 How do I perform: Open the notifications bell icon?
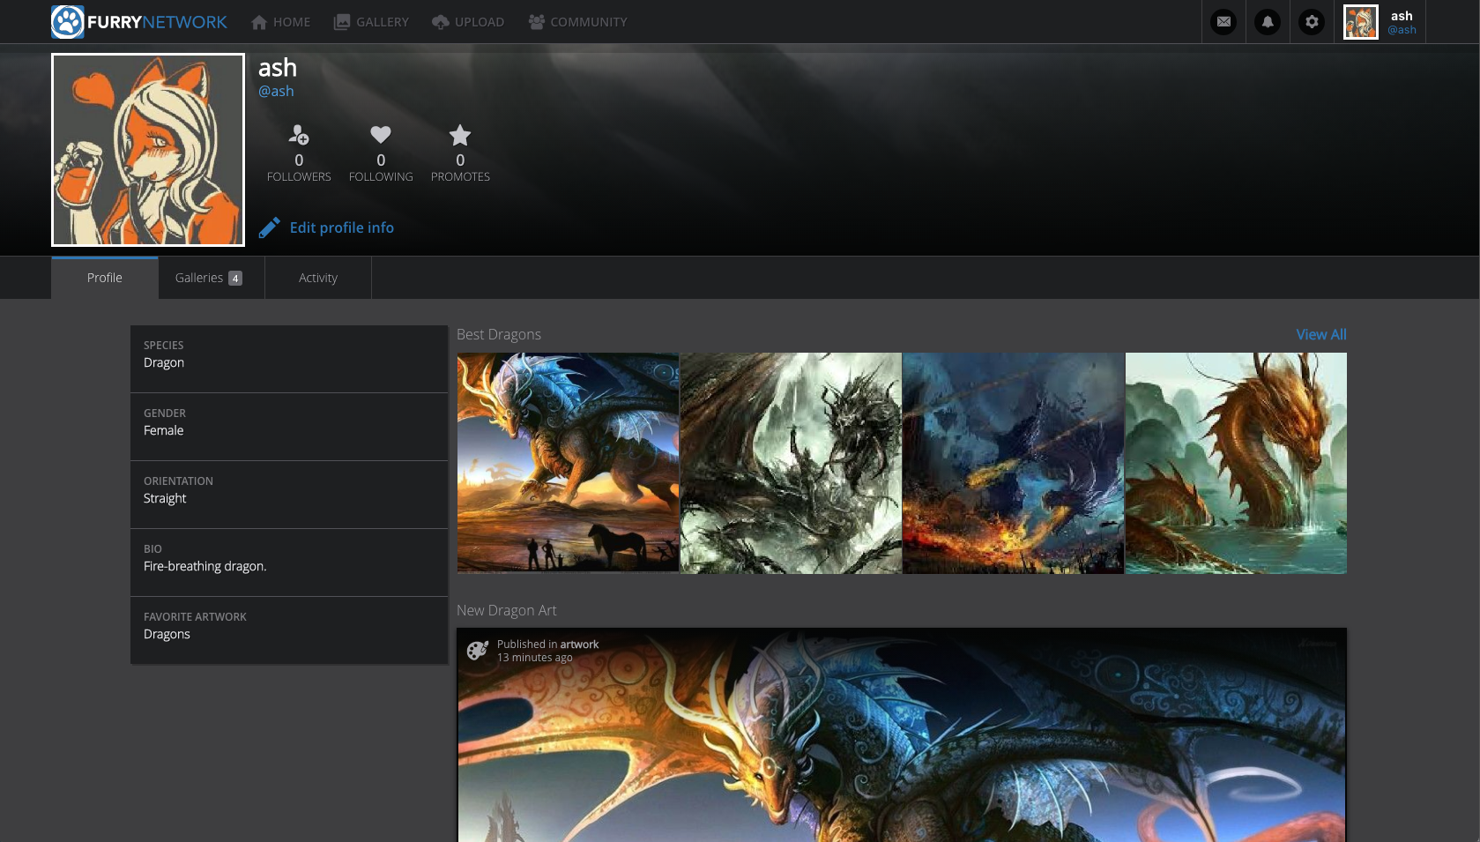[1268, 22]
